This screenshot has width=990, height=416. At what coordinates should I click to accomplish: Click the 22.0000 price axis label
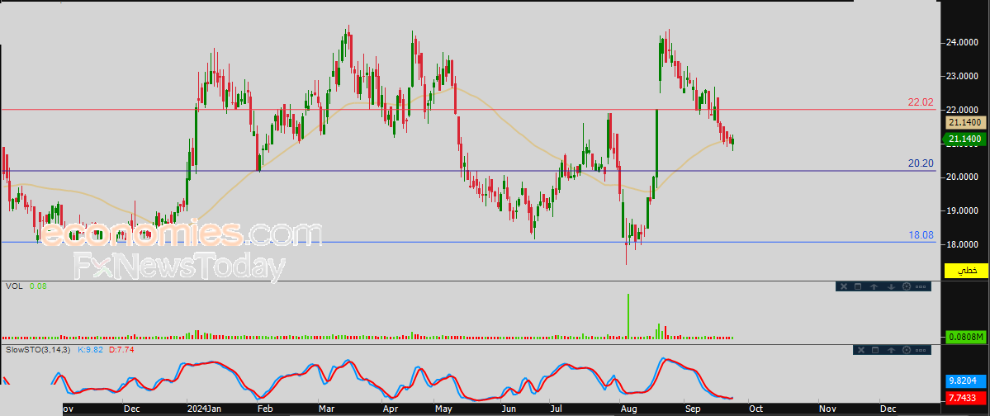point(964,110)
